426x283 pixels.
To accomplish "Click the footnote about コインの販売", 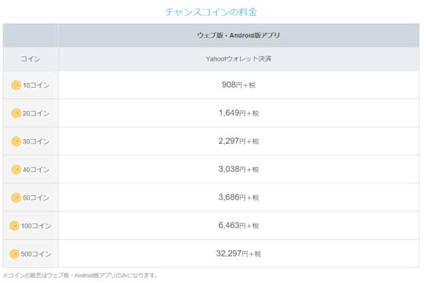I will (x=81, y=275).
